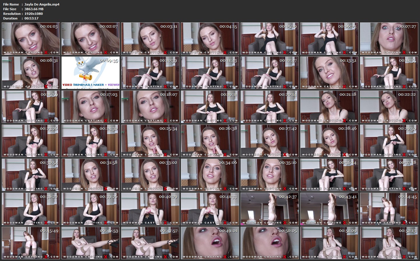
Task: Click the Resolution value 1920x1080
Action: tap(33, 14)
